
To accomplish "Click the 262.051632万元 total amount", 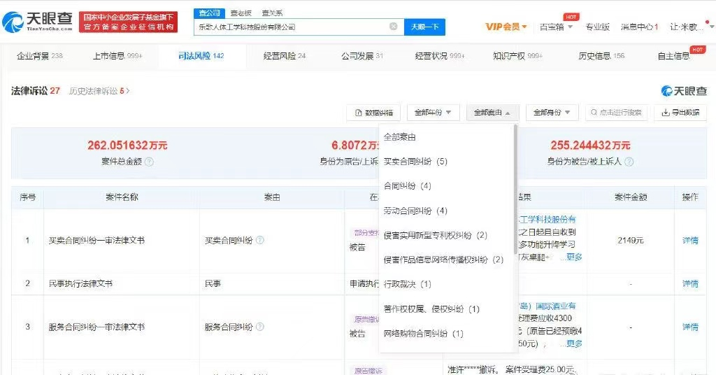I will (x=127, y=146).
